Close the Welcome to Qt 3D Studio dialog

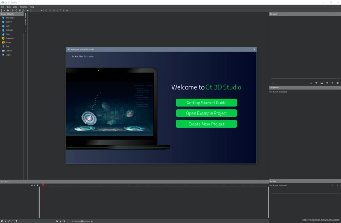(254, 49)
